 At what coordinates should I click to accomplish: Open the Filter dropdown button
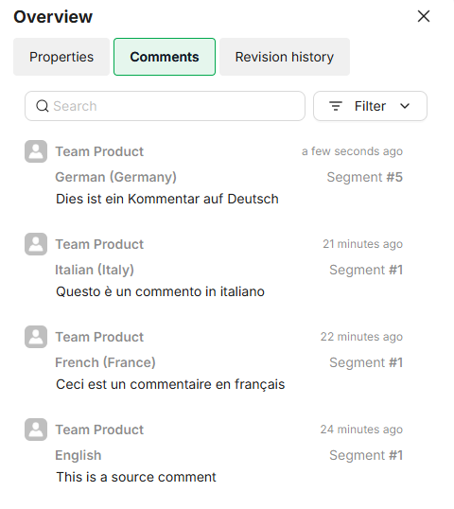pos(370,106)
